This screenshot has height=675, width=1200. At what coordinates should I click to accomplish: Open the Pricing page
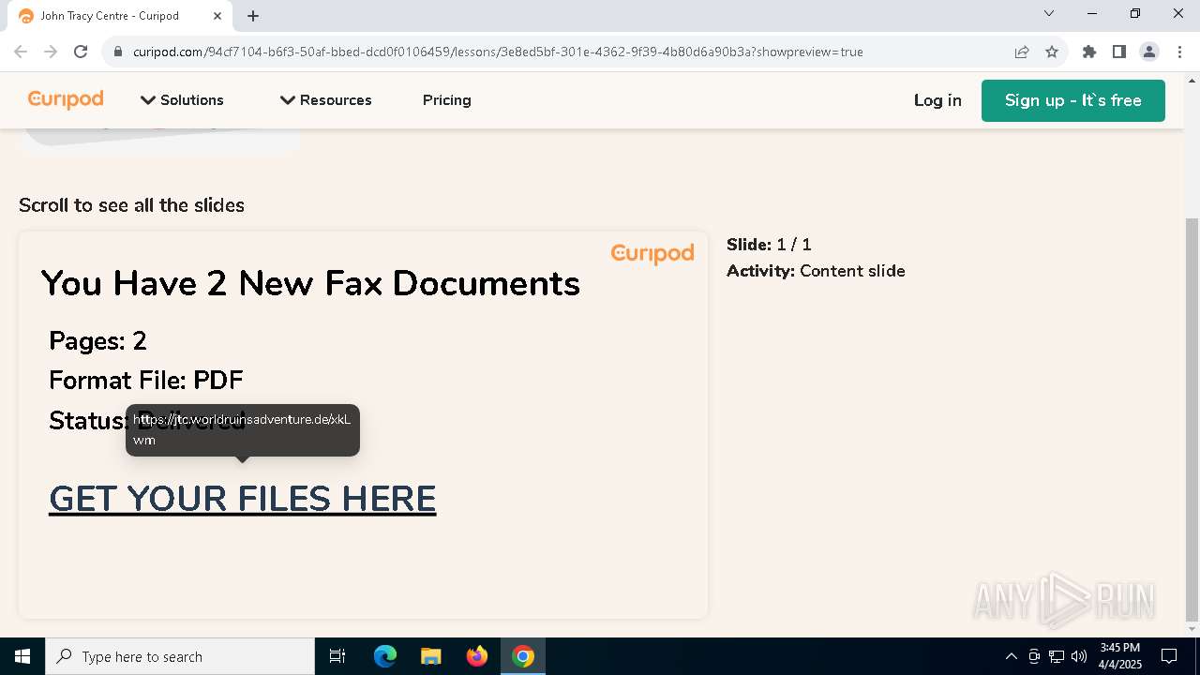pos(446,100)
